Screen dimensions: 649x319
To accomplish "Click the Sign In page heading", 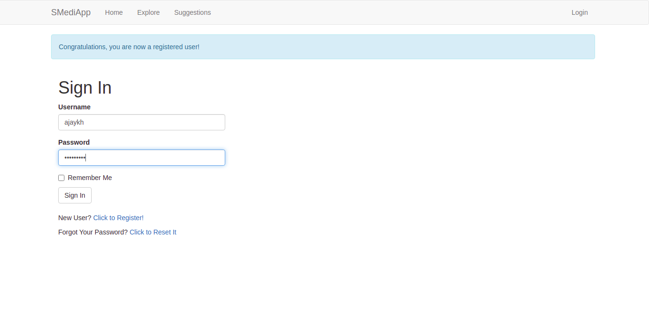I will [84, 88].
